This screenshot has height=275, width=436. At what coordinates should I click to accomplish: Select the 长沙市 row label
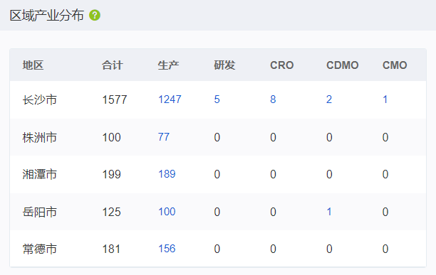pos(39,99)
